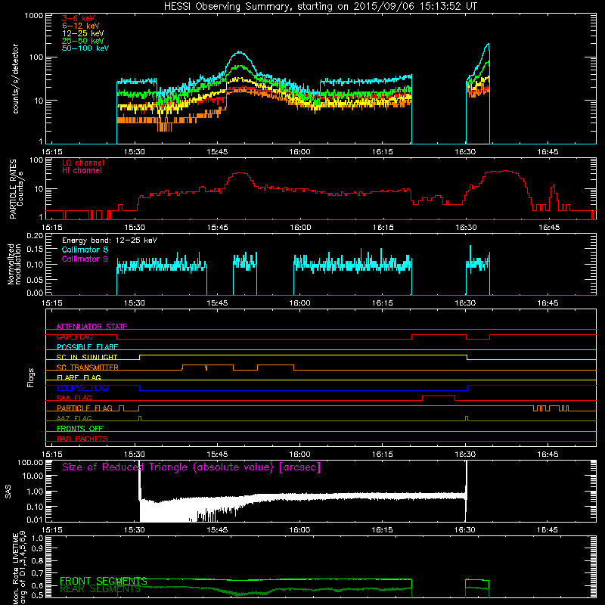605x605 pixels.
Task: Click the SAS axis label
Action: coord(8,491)
